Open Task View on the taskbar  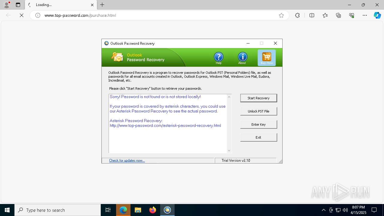pyautogui.click(x=108, y=210)
